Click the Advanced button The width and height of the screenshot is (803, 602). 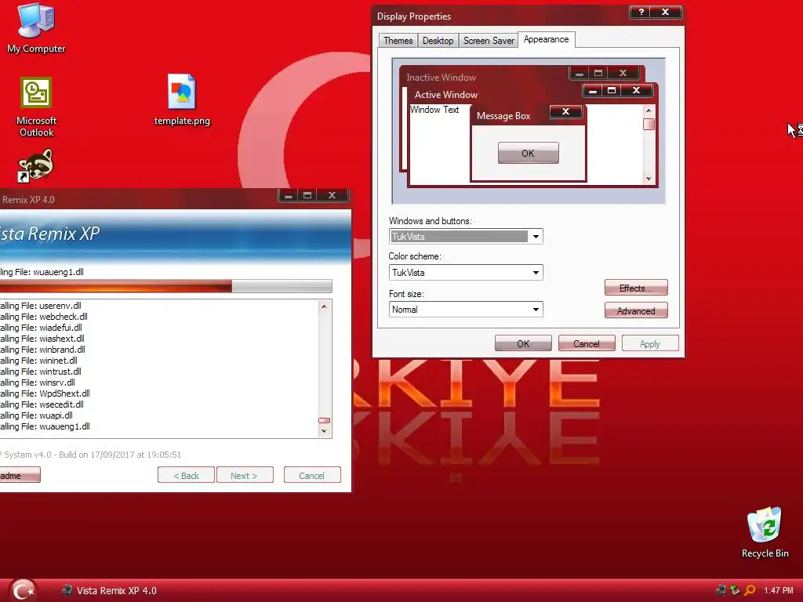[x=635, y=310]
